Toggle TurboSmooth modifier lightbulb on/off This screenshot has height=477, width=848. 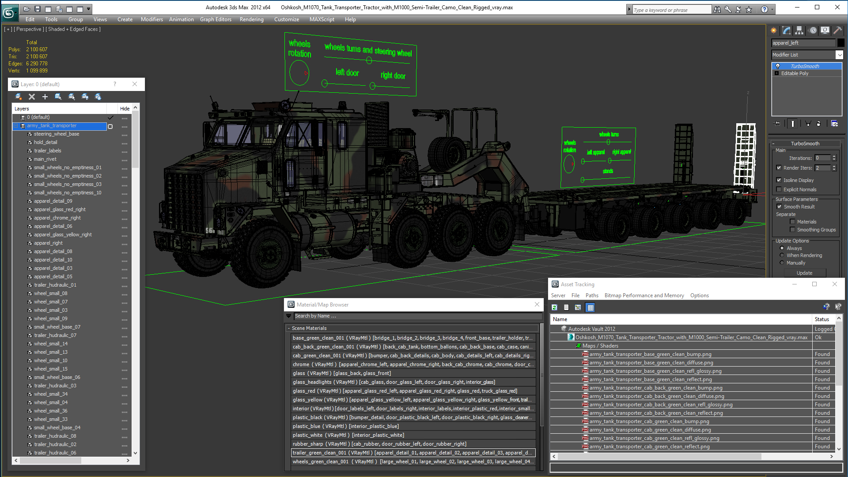(778, 66)
